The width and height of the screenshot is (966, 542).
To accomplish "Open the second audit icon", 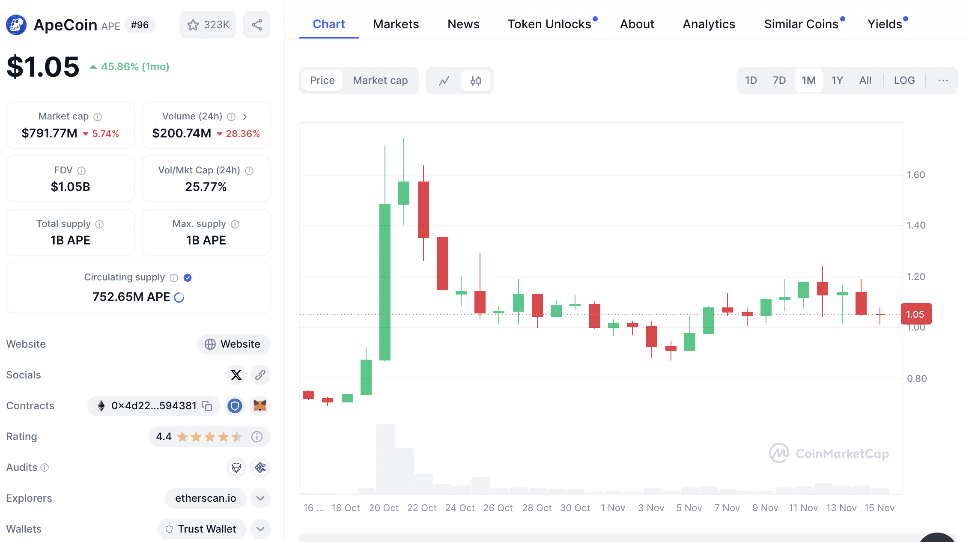I will click(x=260, y=468).
